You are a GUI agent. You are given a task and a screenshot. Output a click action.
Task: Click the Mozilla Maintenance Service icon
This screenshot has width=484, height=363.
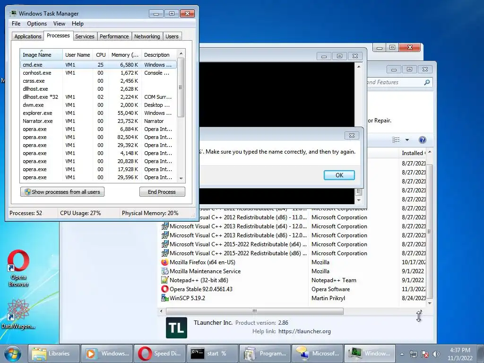pos(164,271)
